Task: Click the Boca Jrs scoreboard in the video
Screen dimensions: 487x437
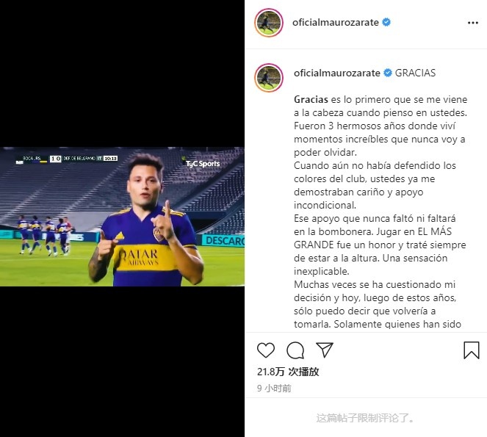Action: 67,159
